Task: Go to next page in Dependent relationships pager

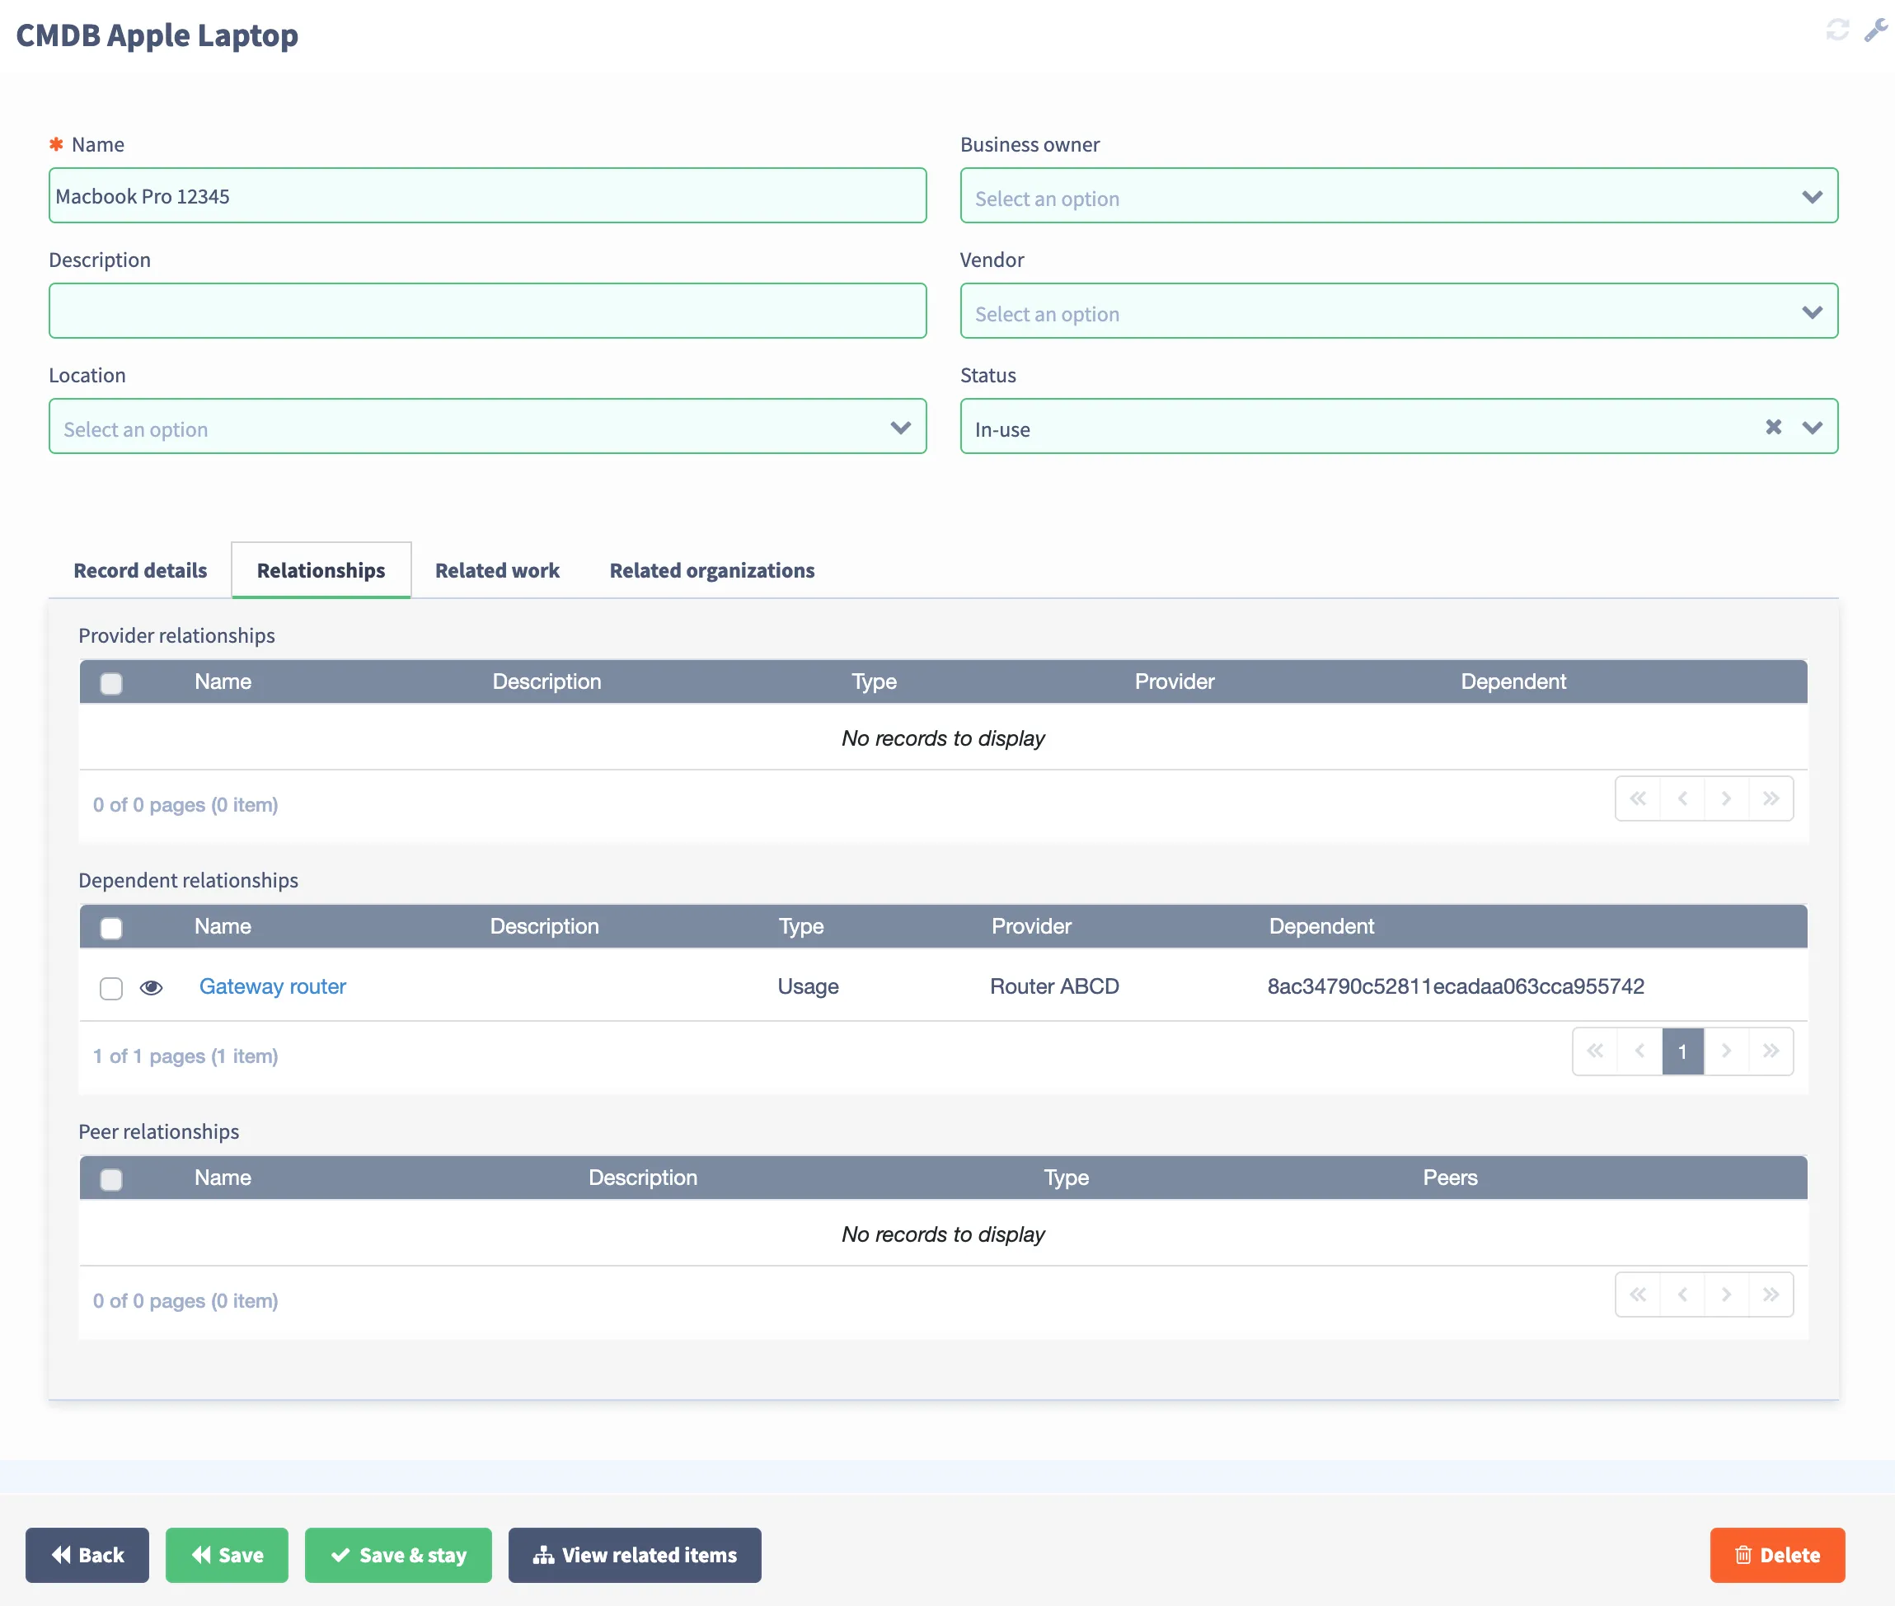Action: tap(1726, 1051)
